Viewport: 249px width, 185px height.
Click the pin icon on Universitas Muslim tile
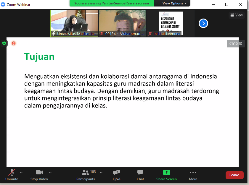[54, 34]
